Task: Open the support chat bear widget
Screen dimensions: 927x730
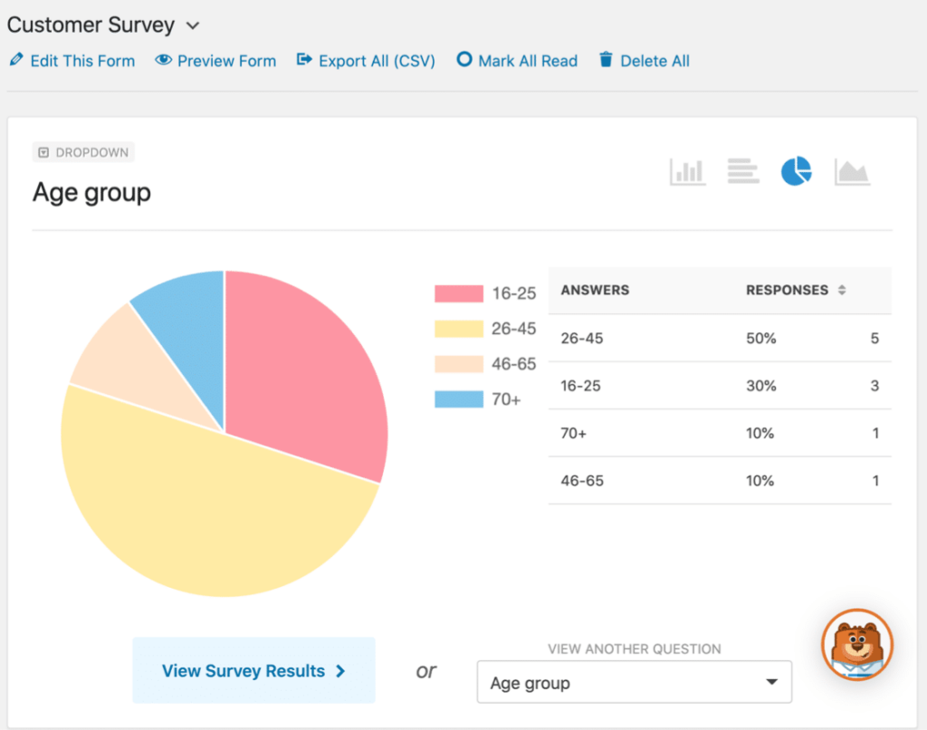Action: (855, 645)
